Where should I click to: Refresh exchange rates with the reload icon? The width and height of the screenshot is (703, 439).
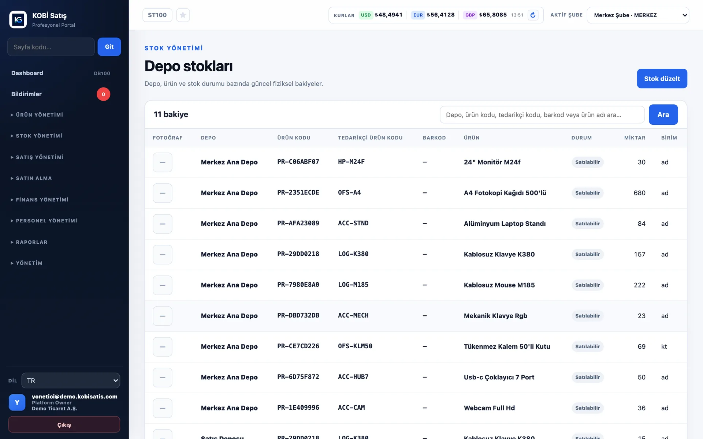(x=533, y=15)
